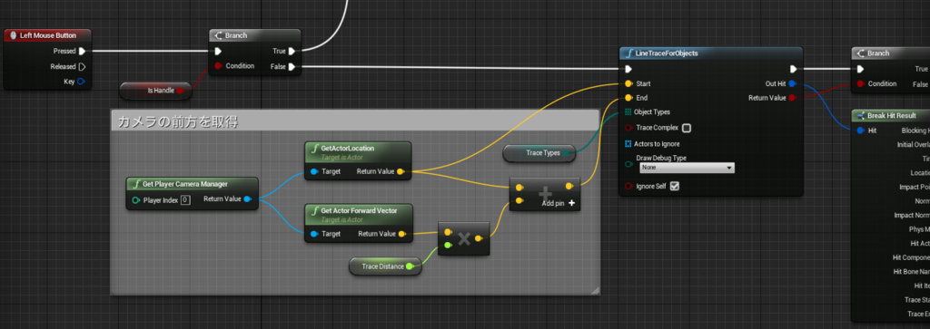Click Add pin on the add node
This screenshot has width=930, height=329.
[559, 203]
